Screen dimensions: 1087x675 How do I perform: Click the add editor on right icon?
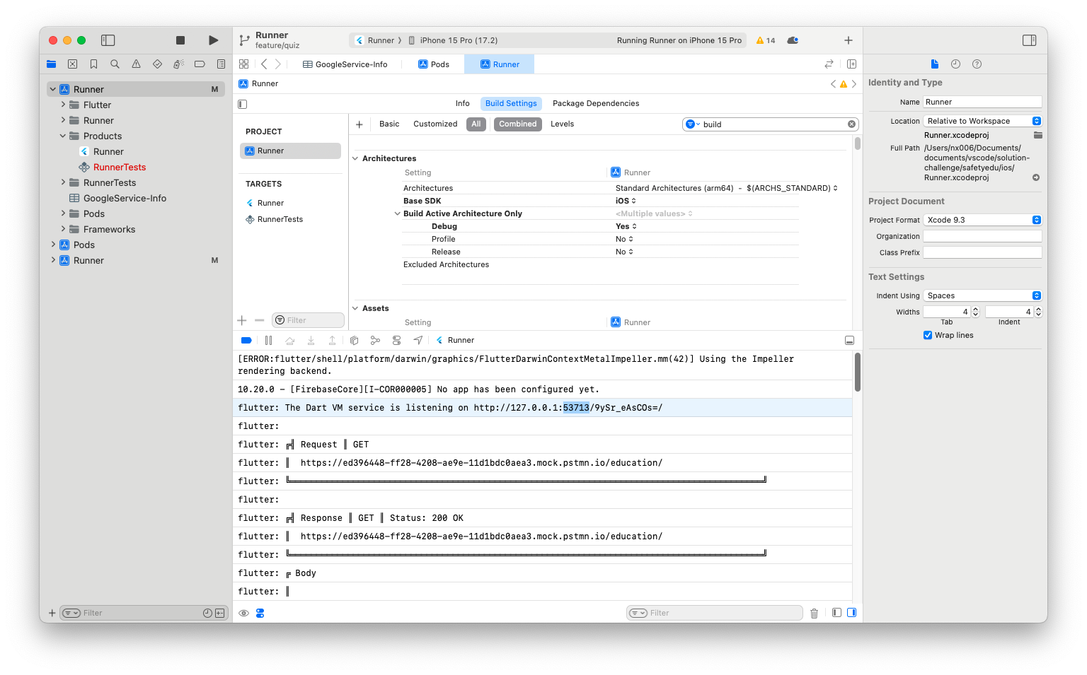point(851,64)
